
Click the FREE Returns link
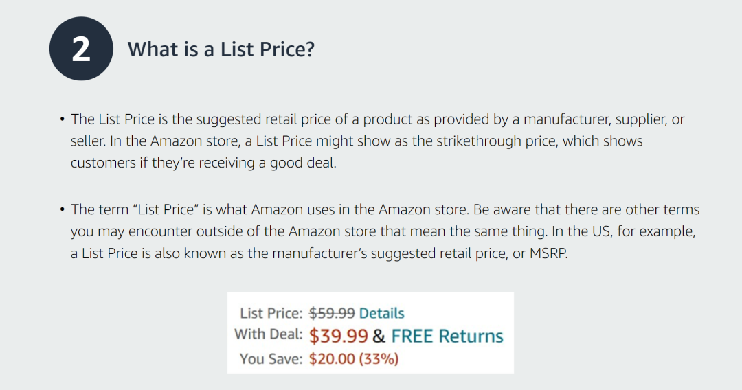pos(447,336)
